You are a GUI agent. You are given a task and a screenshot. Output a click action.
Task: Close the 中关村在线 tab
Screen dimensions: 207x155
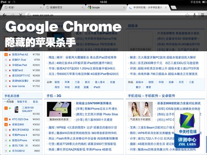coord(166,7)
